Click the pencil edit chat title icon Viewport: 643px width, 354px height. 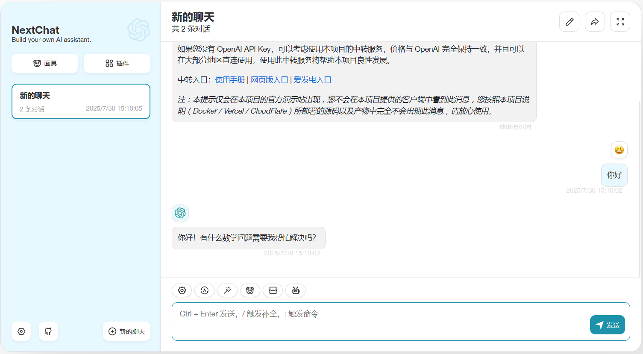tap(569, 22)
